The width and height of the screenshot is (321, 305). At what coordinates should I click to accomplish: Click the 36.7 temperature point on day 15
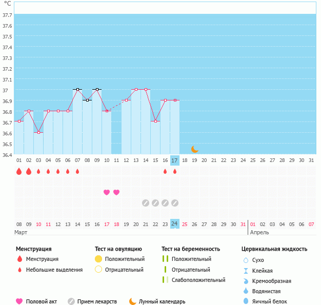(155, 121)
